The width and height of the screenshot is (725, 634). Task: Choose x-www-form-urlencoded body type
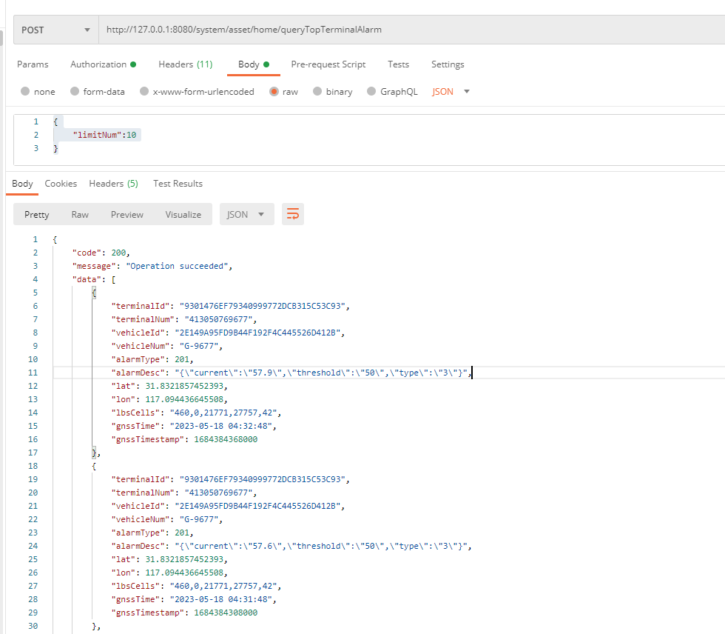click(x=144, y=92)
